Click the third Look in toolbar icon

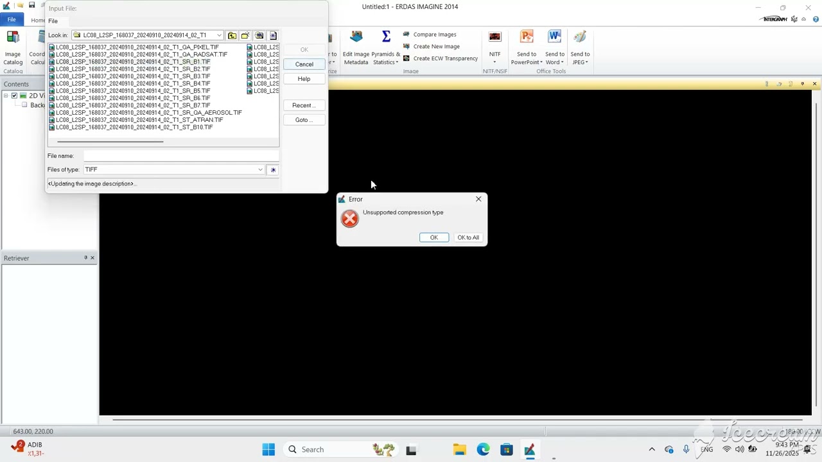pyautogui.click(x=259, y=35)
